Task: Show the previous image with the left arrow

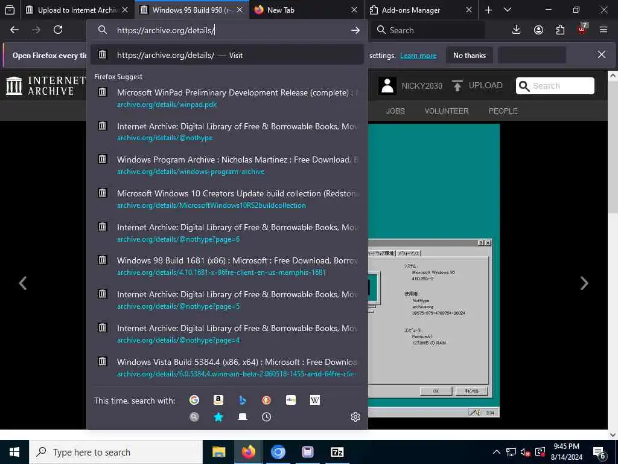Action: (x=23, y=283)
